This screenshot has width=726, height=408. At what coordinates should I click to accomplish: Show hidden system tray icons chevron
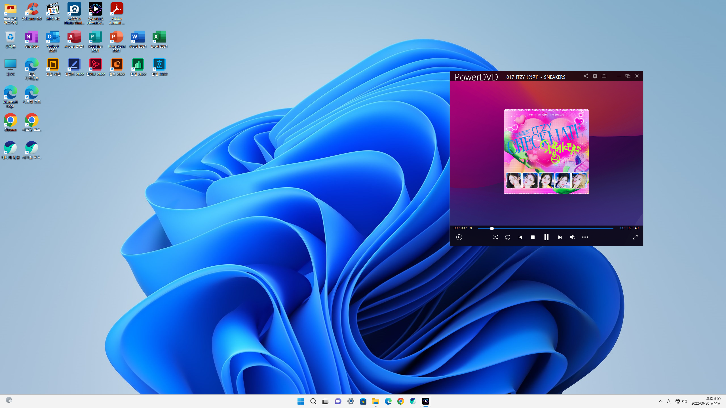660,401
